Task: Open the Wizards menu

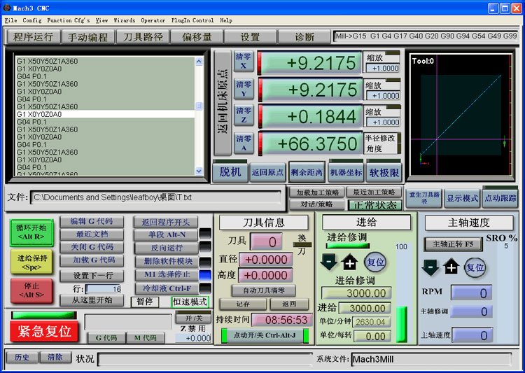Action: [x=124, y=20]
